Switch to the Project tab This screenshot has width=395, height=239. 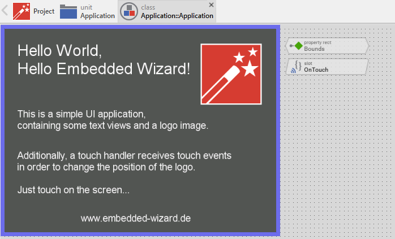click(x=44, y=11)
